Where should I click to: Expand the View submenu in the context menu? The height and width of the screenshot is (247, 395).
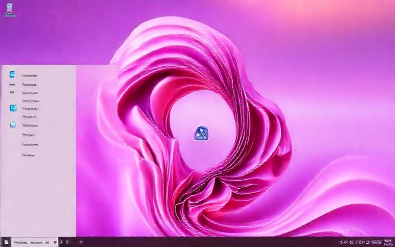[31, 75]
